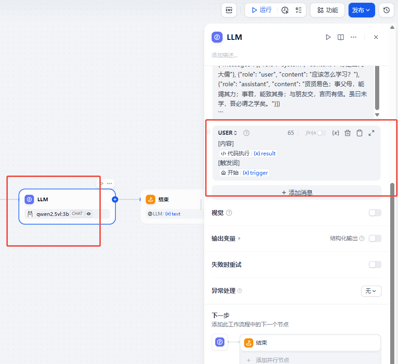Open the help book icon in LLM panel
Image resolution: width=398 pixels, height=364 pixels.
(x=341, y=37)
